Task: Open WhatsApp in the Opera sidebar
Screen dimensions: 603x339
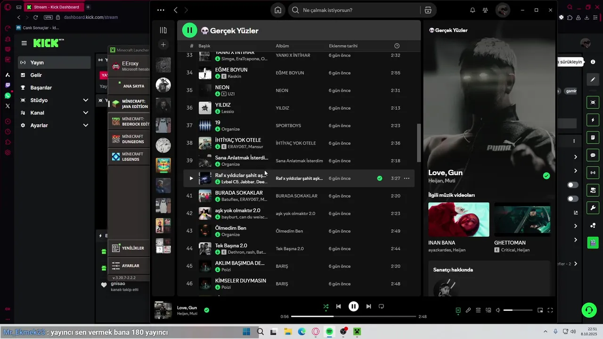Action: [x=8, y=96]
